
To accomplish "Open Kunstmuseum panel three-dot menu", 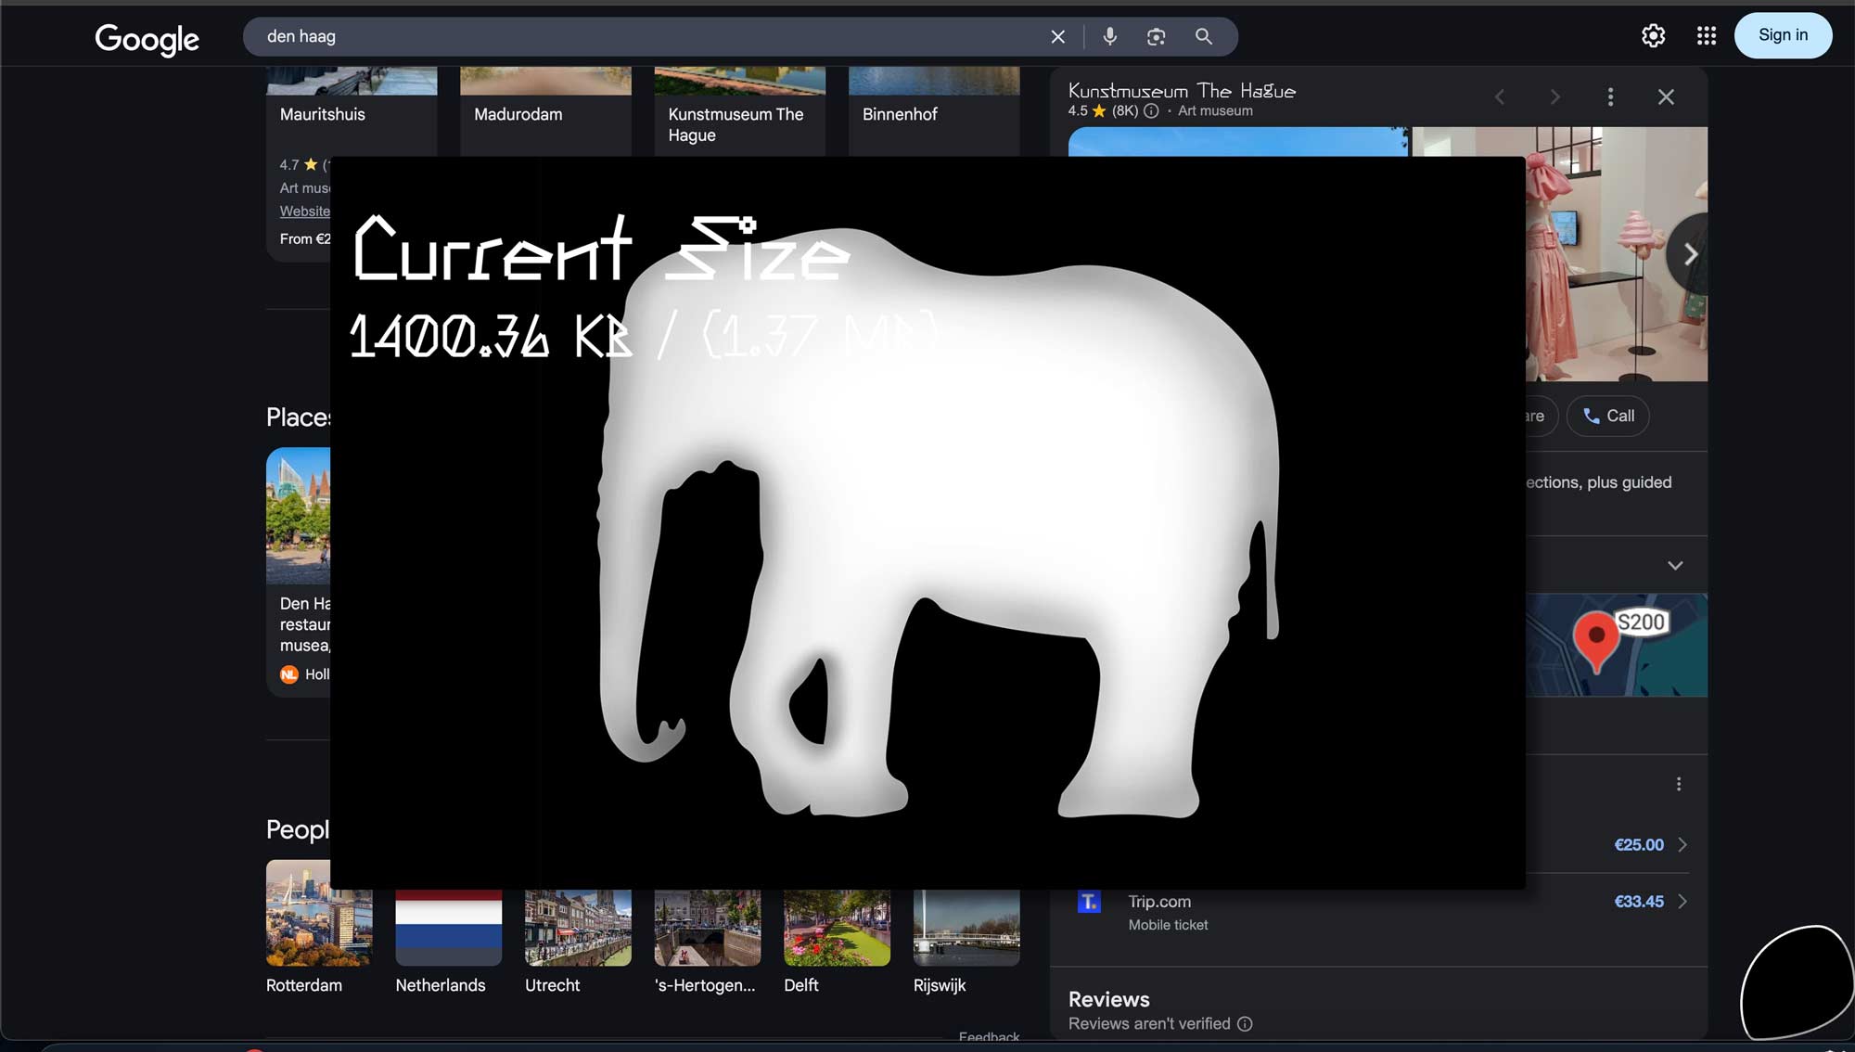I will (1610, 96).
